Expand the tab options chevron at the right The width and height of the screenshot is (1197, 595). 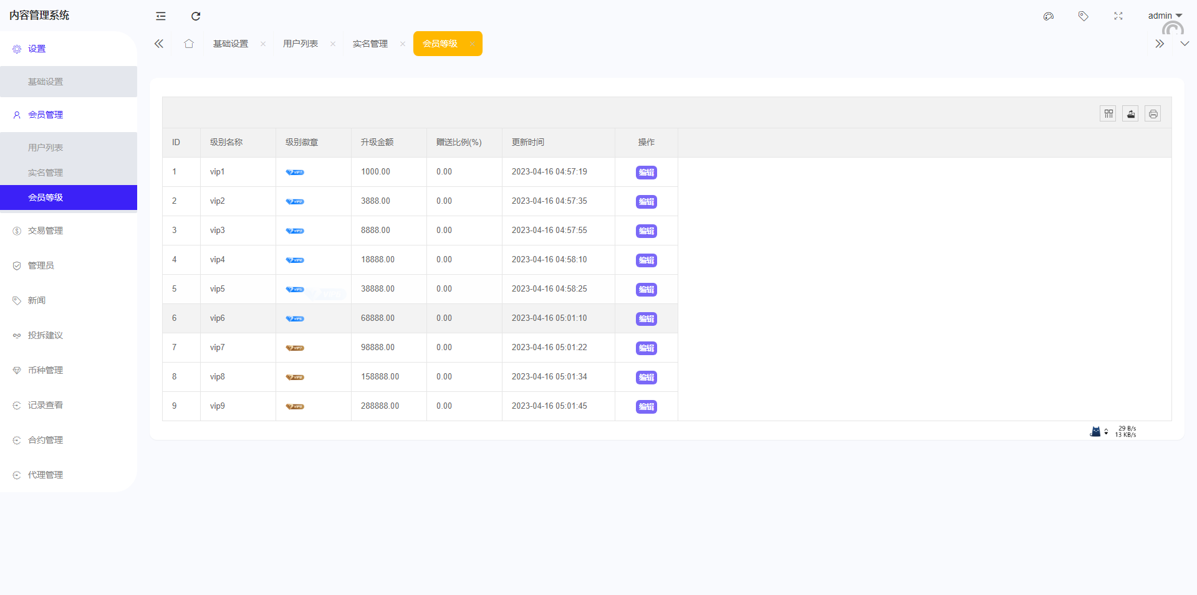pyautogui.click(x=1185, y=44)
